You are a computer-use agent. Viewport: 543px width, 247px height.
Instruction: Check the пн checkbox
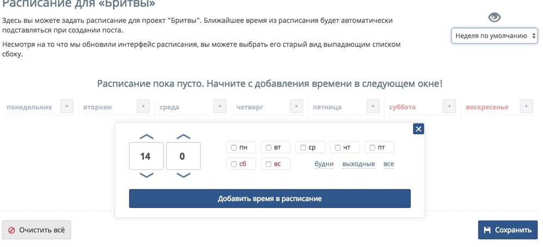tap(234, 148)
